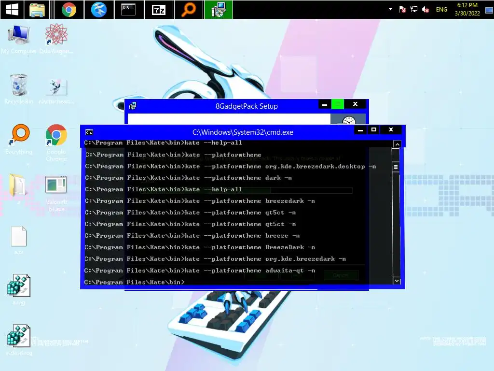Click cmd scrollbar up arrow
Viewport: 494px width, 371px height.
tap(398, 144)
